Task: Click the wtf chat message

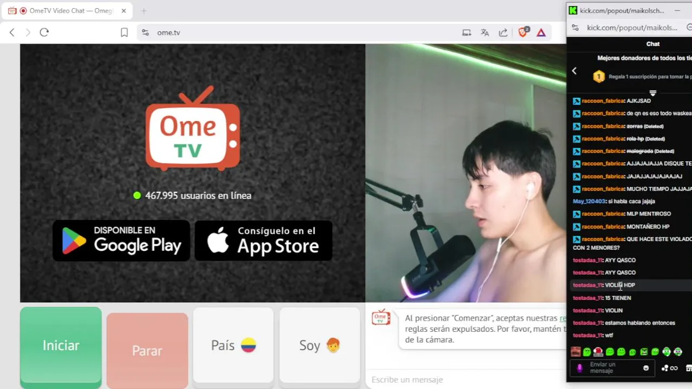Action: click(609, 336)
